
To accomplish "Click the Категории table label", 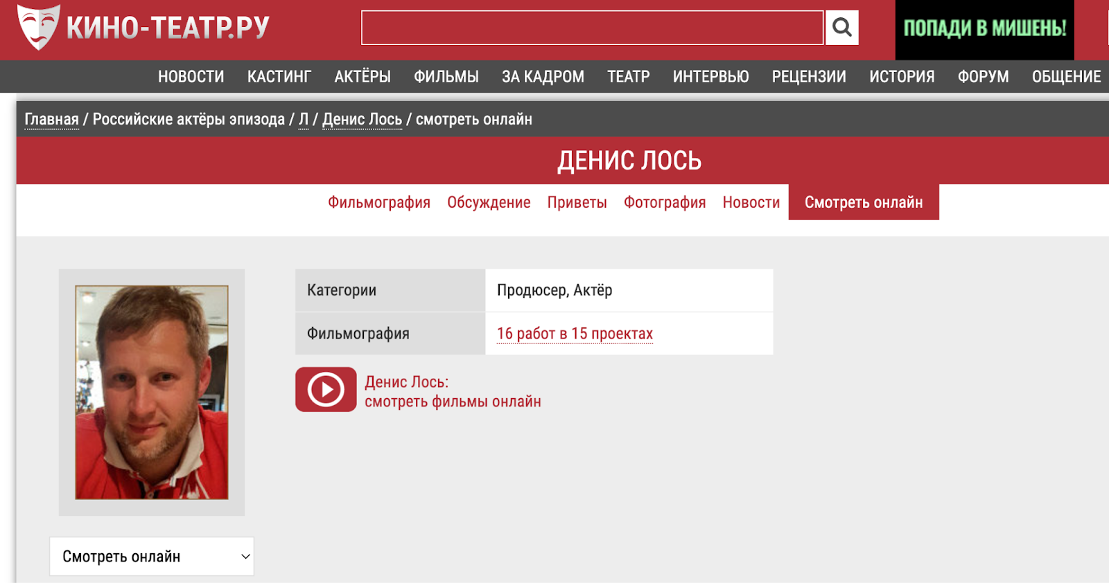I will tap(342, 290).
